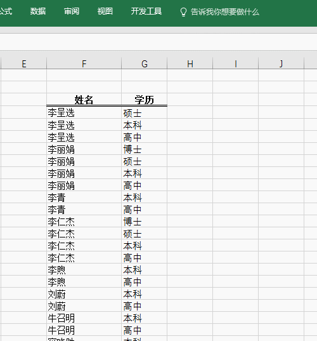Select column H header
The width and height of the screenshot is (317, 341).
point(190,64)
